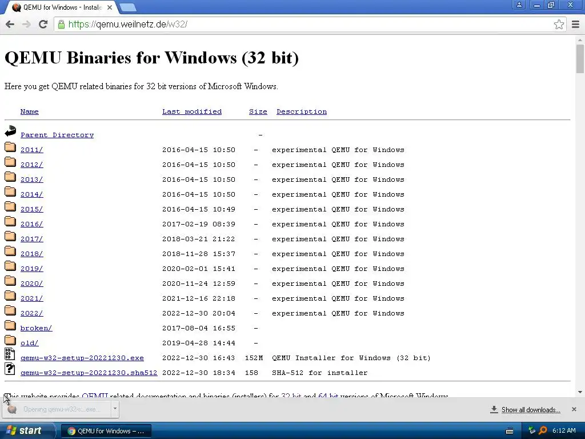
Task: Click the binary file icon for setup exe
Action: click(10, 354)
